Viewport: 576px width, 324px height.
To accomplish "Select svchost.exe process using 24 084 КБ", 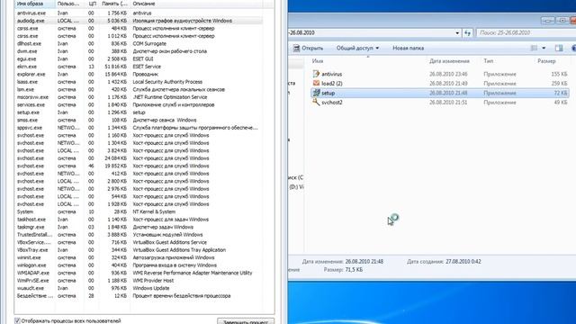I will 139,158.
